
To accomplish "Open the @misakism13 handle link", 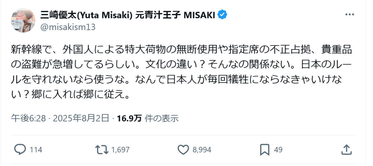I will [68, 27].
